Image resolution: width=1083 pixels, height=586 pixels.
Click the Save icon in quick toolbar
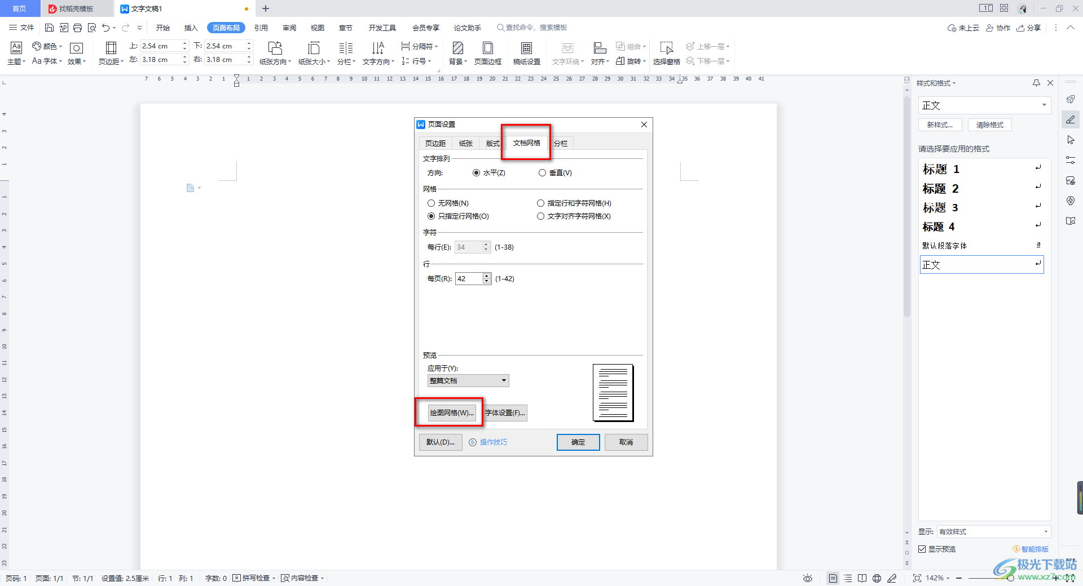click(49, 28)
